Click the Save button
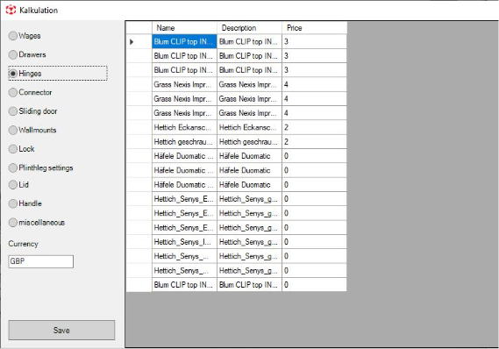The width and height of the screenshot is (499, 349). pos(61,330)
